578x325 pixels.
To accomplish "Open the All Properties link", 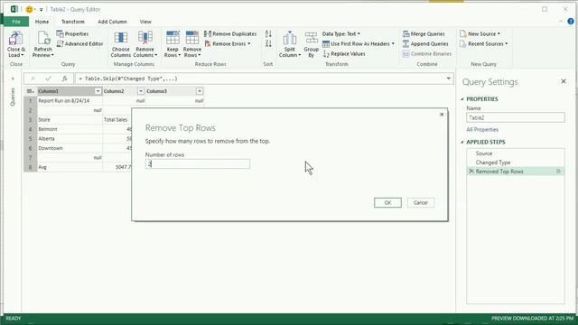I will 482,129.
